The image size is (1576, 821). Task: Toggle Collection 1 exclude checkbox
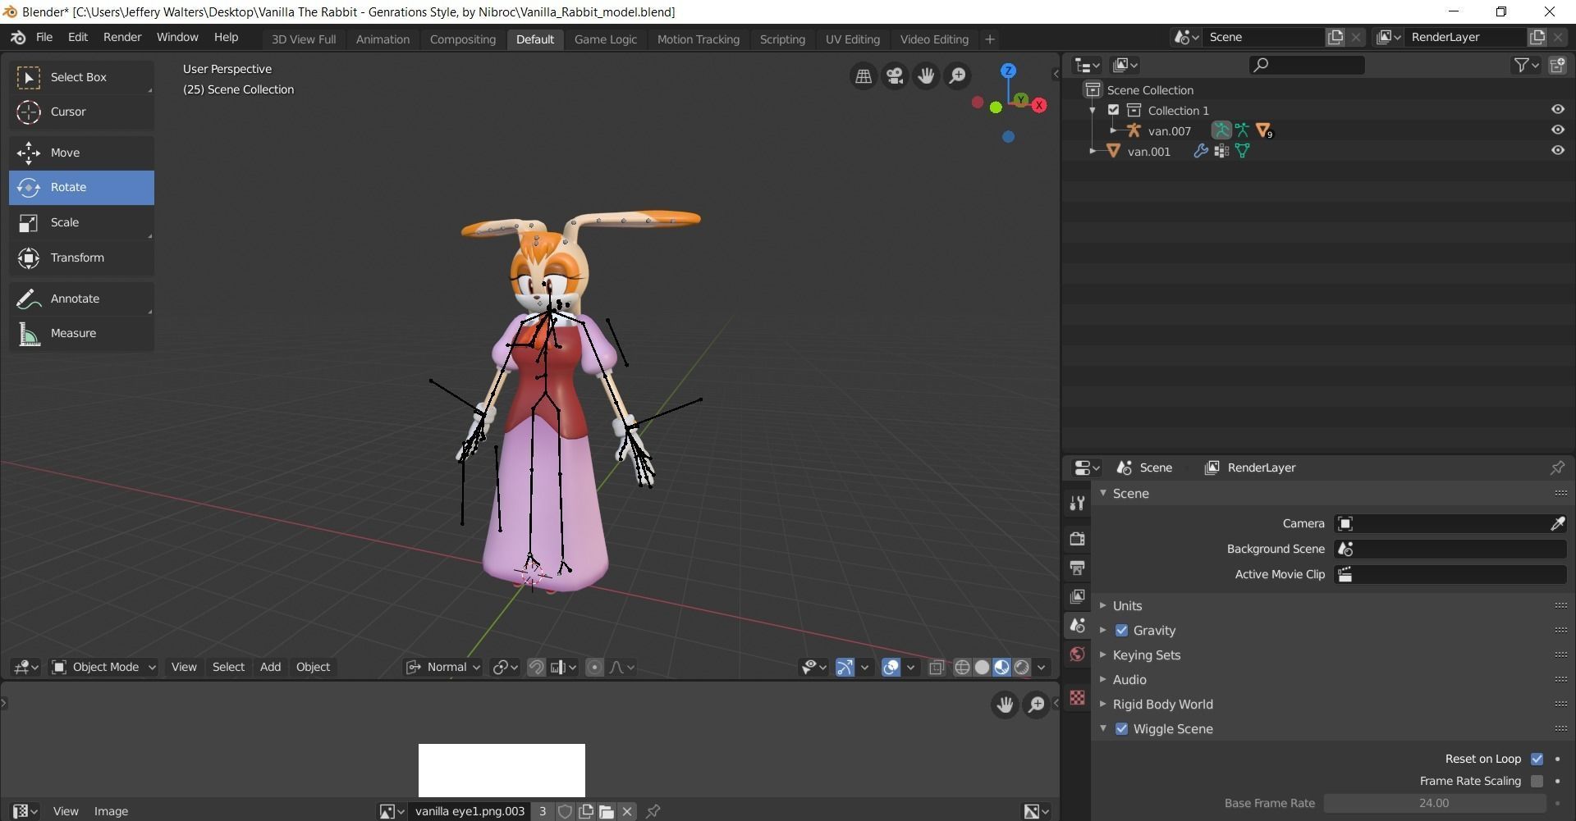click(1114, 110)
